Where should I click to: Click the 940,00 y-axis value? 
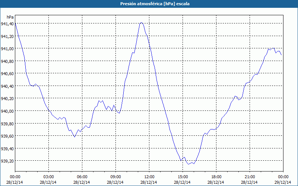pos(7,111)
